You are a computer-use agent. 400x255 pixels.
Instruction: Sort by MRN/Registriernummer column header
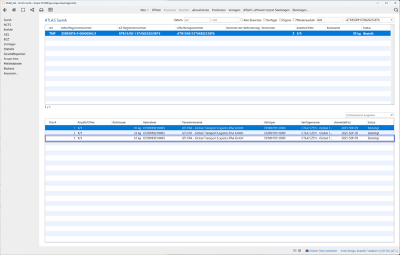tap(88, 28)
